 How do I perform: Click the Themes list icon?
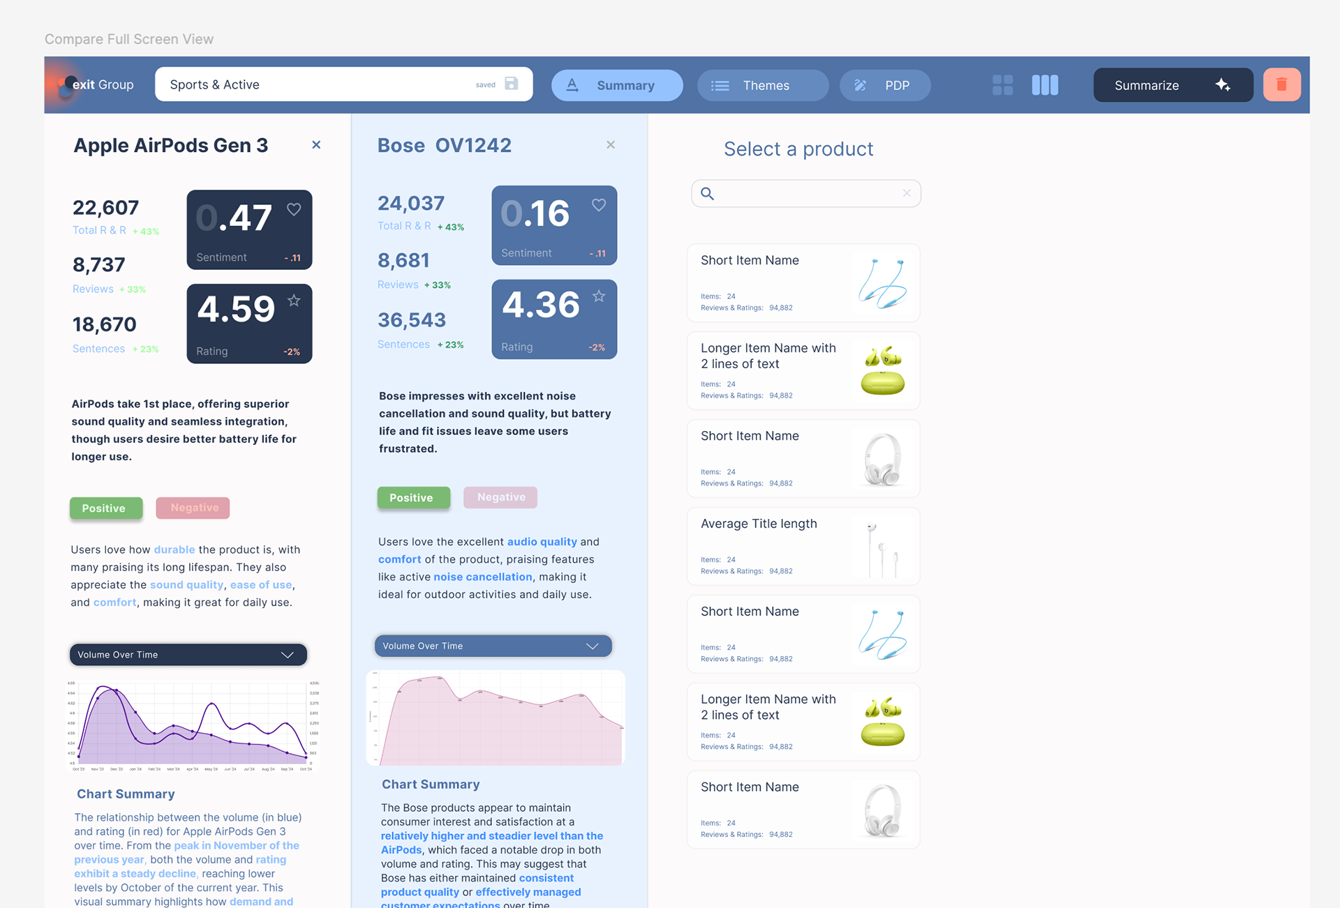[720, 85]
